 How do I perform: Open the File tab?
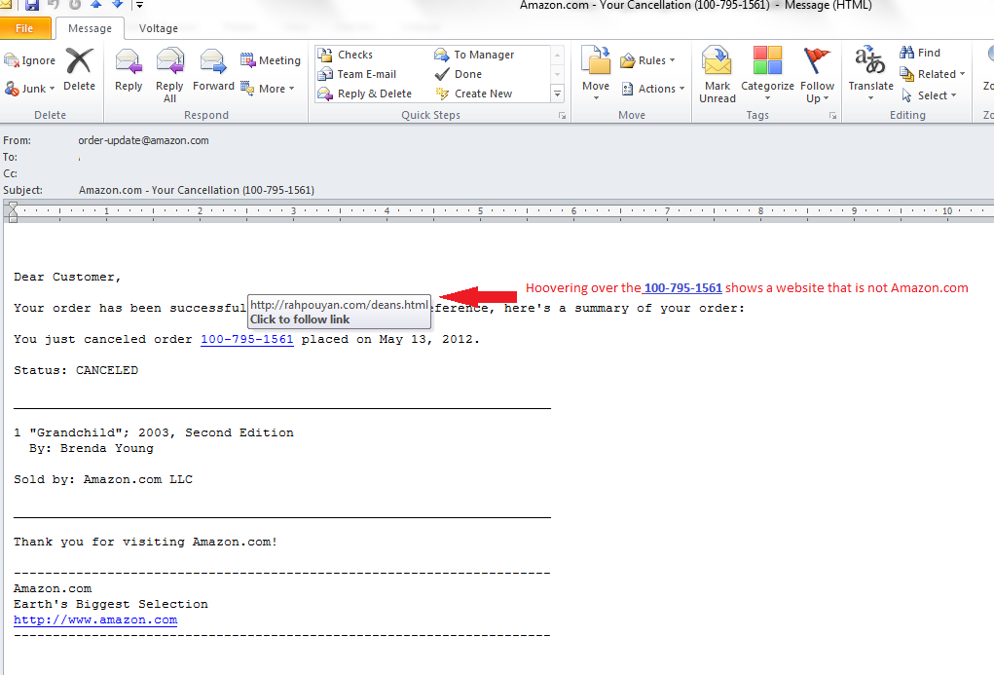coord(25,29)
